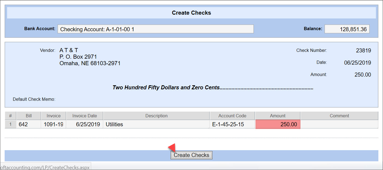Click the Two Hundred Fifty Dollars written amount
383x170 pixels.
(213, 88)
